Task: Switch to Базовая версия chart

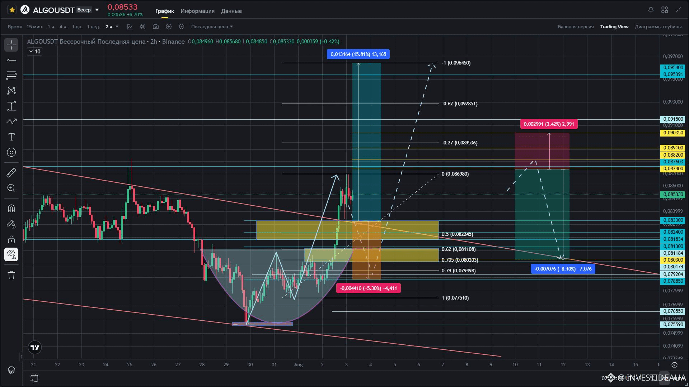Action: point(576,27)
